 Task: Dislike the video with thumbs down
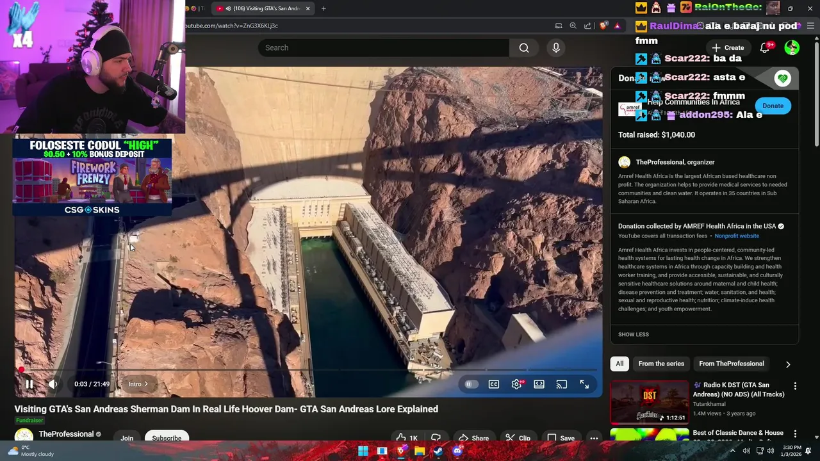tap(436, 438)
